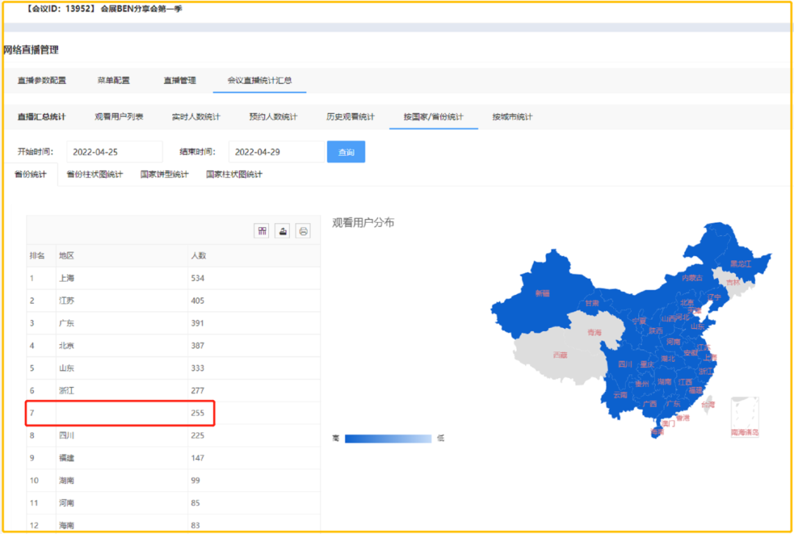
Task: Open 直播汇总统计 sub-tab
Action: pyautogui.click(x=41, y=116)
